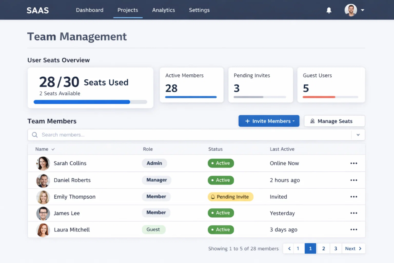Click the user profile avatar
The height and width of the screenshot is (263, 394).
tap(351, 10)
